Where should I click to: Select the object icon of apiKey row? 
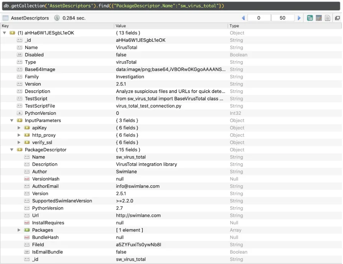[x=27, y=128]
